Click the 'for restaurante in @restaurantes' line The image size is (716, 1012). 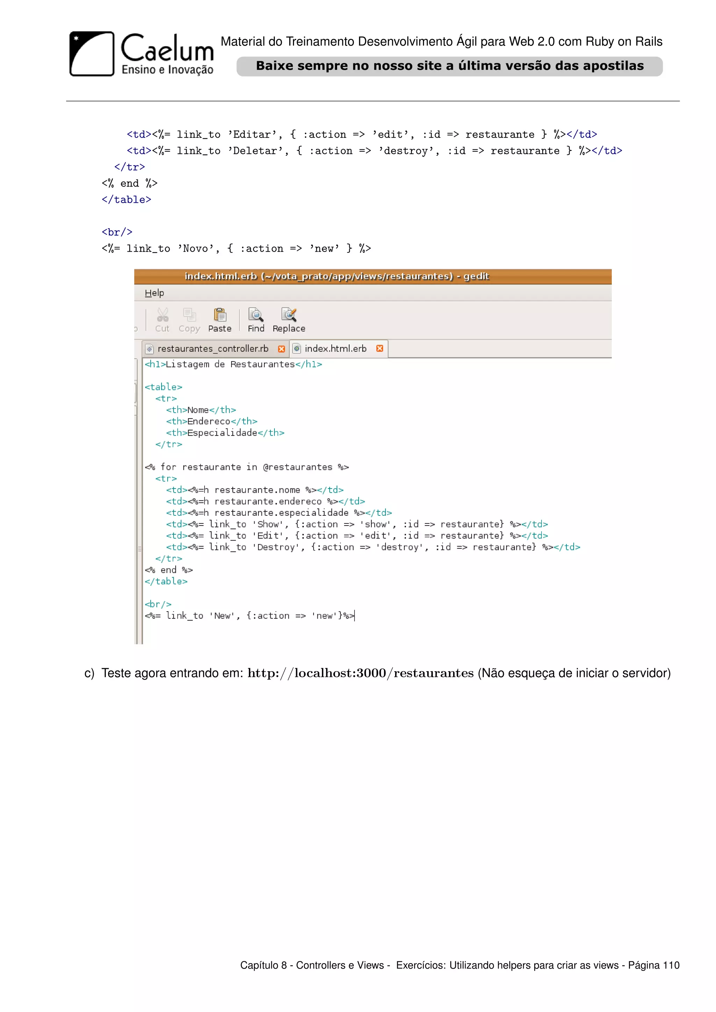(x=247, y=467)
